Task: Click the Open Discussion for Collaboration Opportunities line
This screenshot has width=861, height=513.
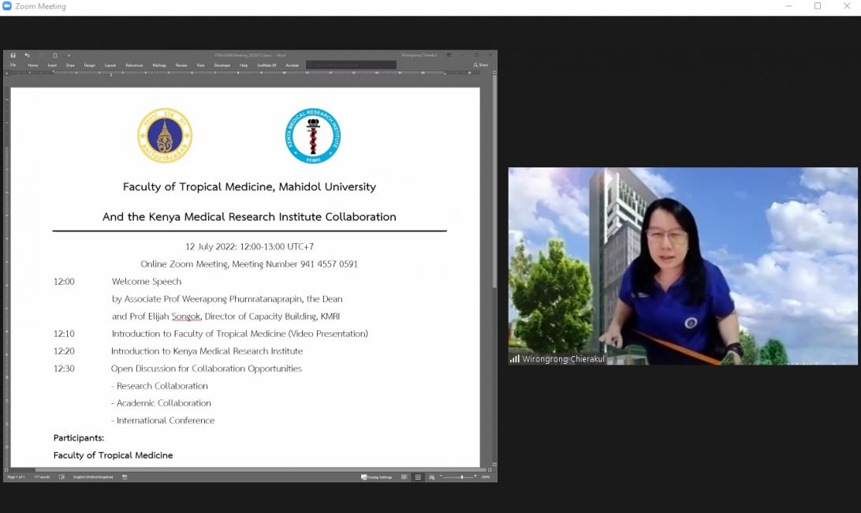Action: pos(206,369)
